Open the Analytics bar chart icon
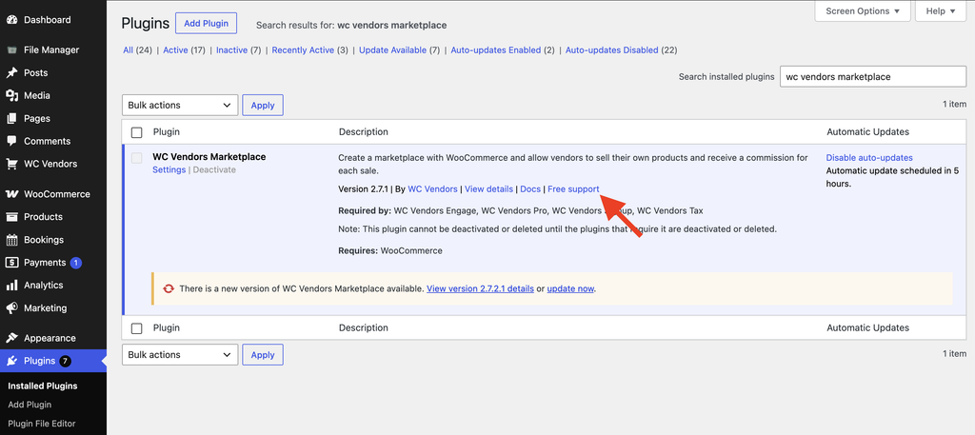The image size is (975, 435). point(11,286)
